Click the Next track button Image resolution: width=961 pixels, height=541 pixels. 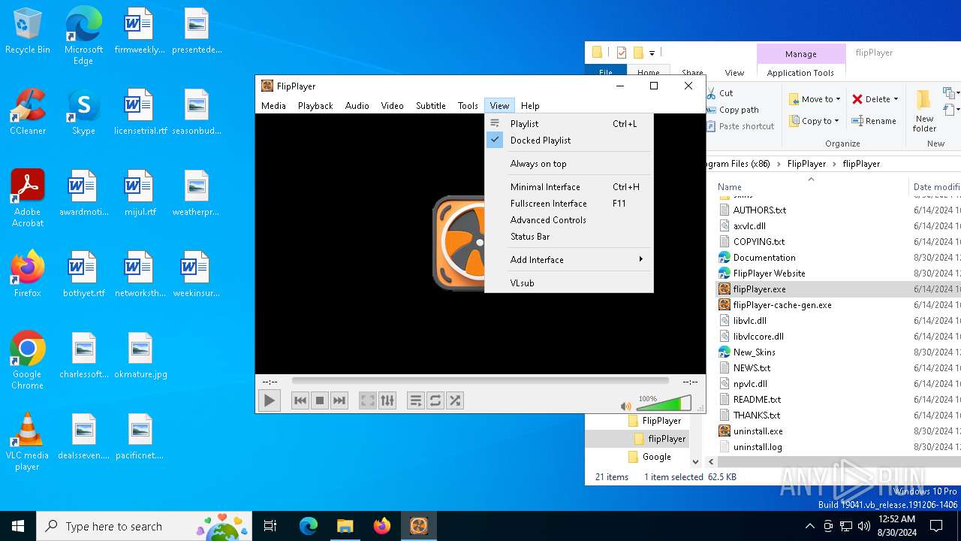[339, 400]
